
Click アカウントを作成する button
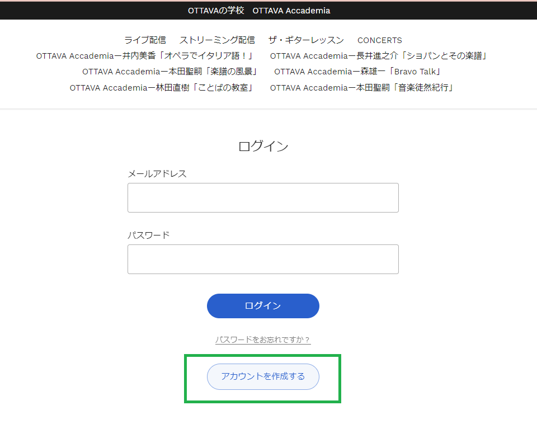coord(263,376)
